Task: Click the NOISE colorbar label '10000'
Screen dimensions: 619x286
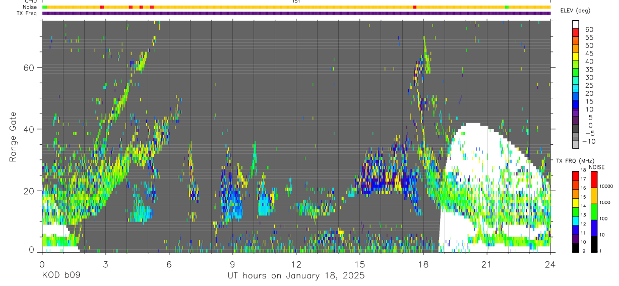Action: [x=606, y=186]
